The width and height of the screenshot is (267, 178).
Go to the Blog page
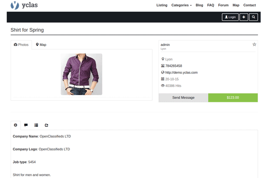point(199,5)
